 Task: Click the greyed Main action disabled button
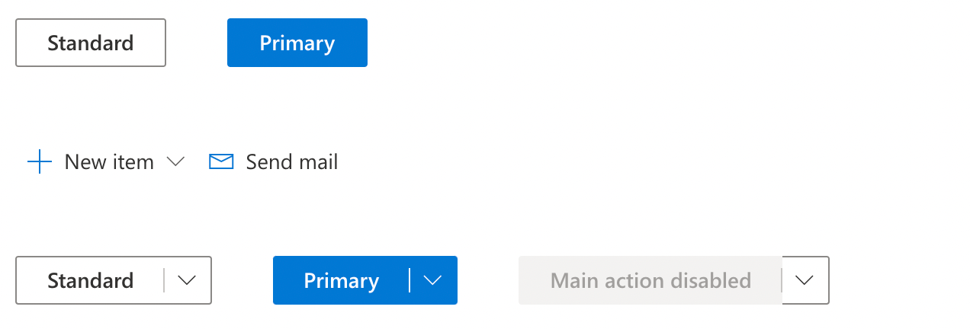coord(650,280)
